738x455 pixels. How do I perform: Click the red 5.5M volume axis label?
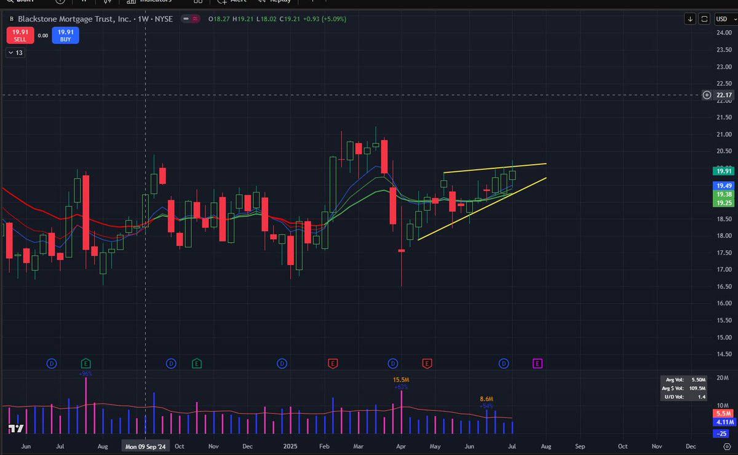pos(723,414)
